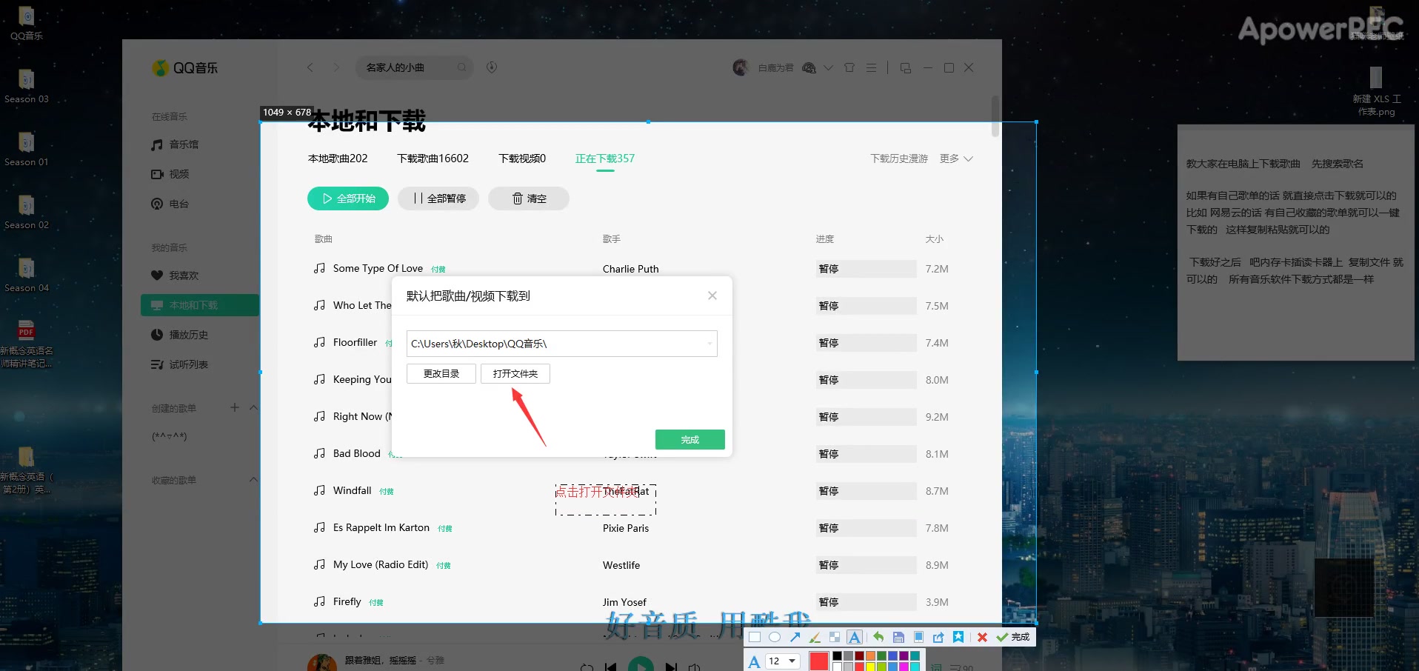Expand the 更多 dropdown

956,158
